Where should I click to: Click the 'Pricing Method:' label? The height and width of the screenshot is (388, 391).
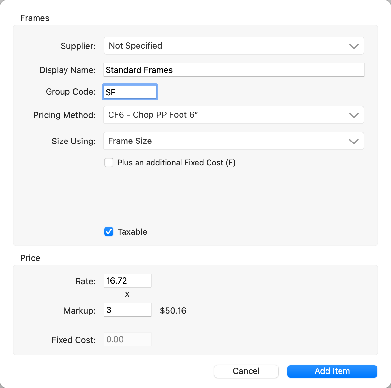click(65, 115)
